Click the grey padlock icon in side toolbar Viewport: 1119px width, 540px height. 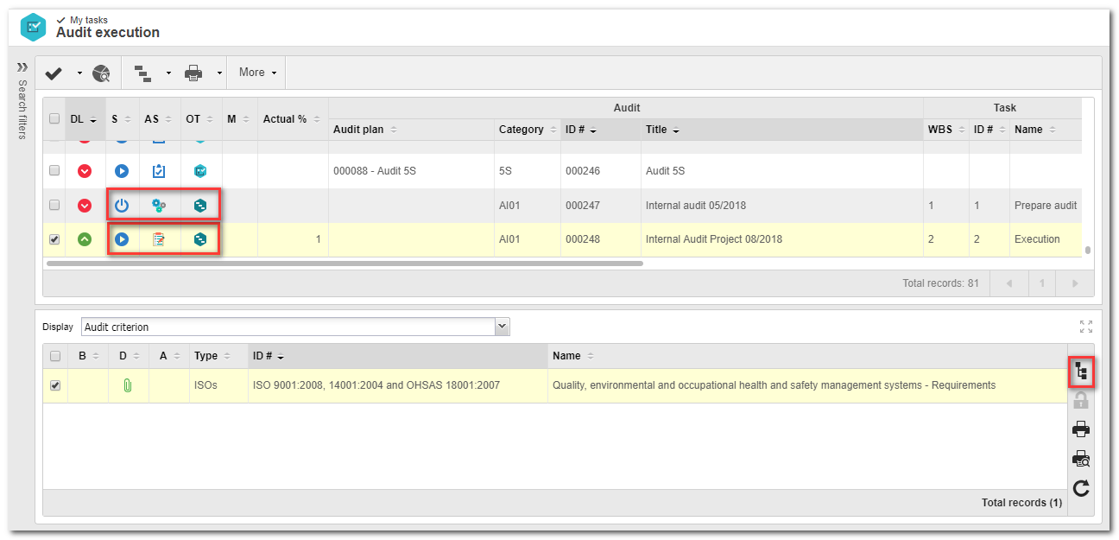point(1081,400)
